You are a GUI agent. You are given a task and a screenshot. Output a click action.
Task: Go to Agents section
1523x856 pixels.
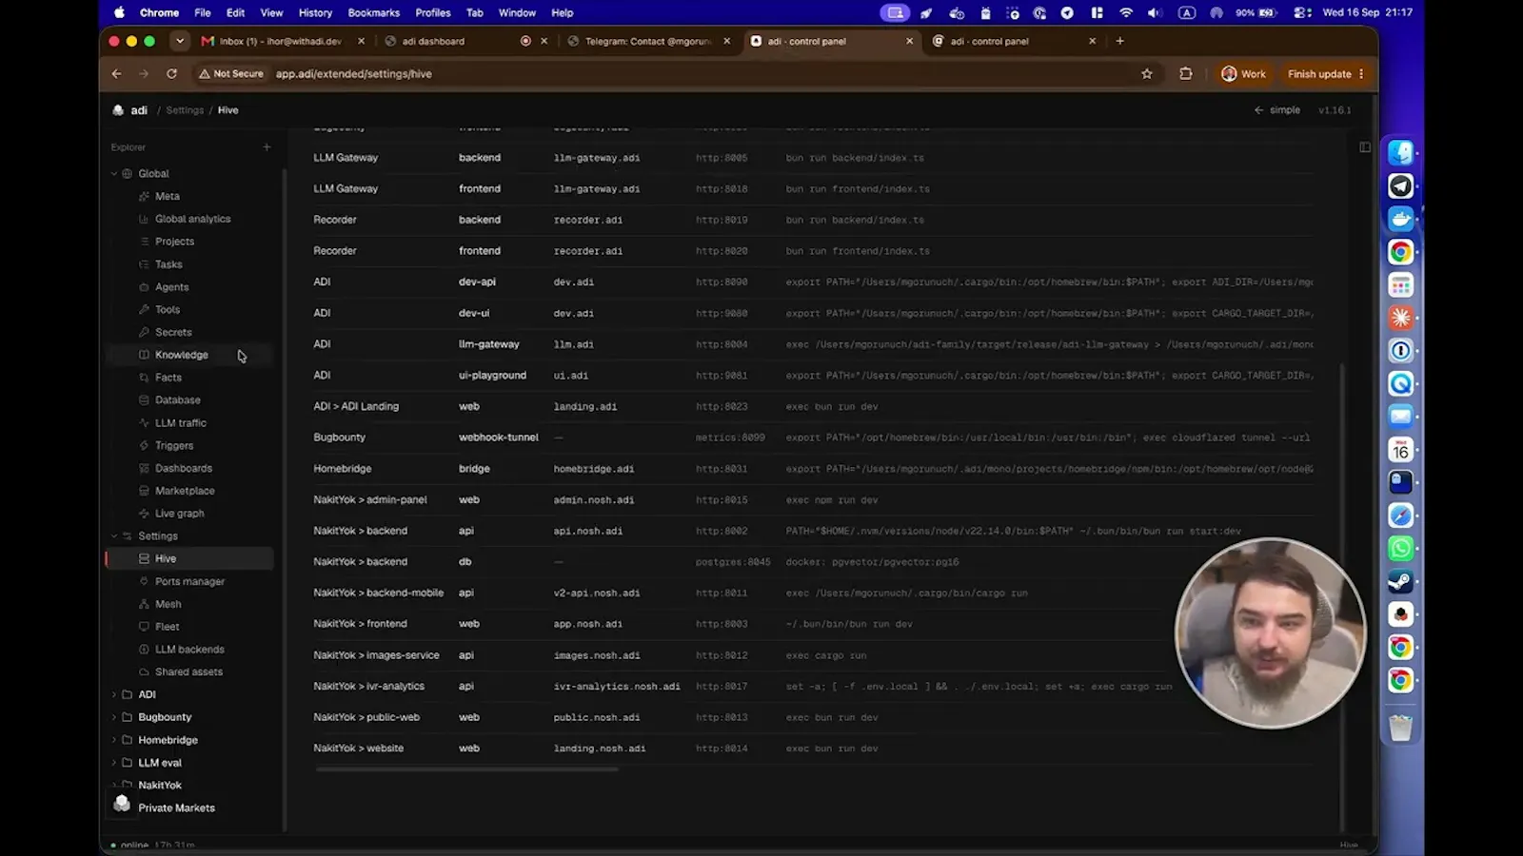pos(171,287)
